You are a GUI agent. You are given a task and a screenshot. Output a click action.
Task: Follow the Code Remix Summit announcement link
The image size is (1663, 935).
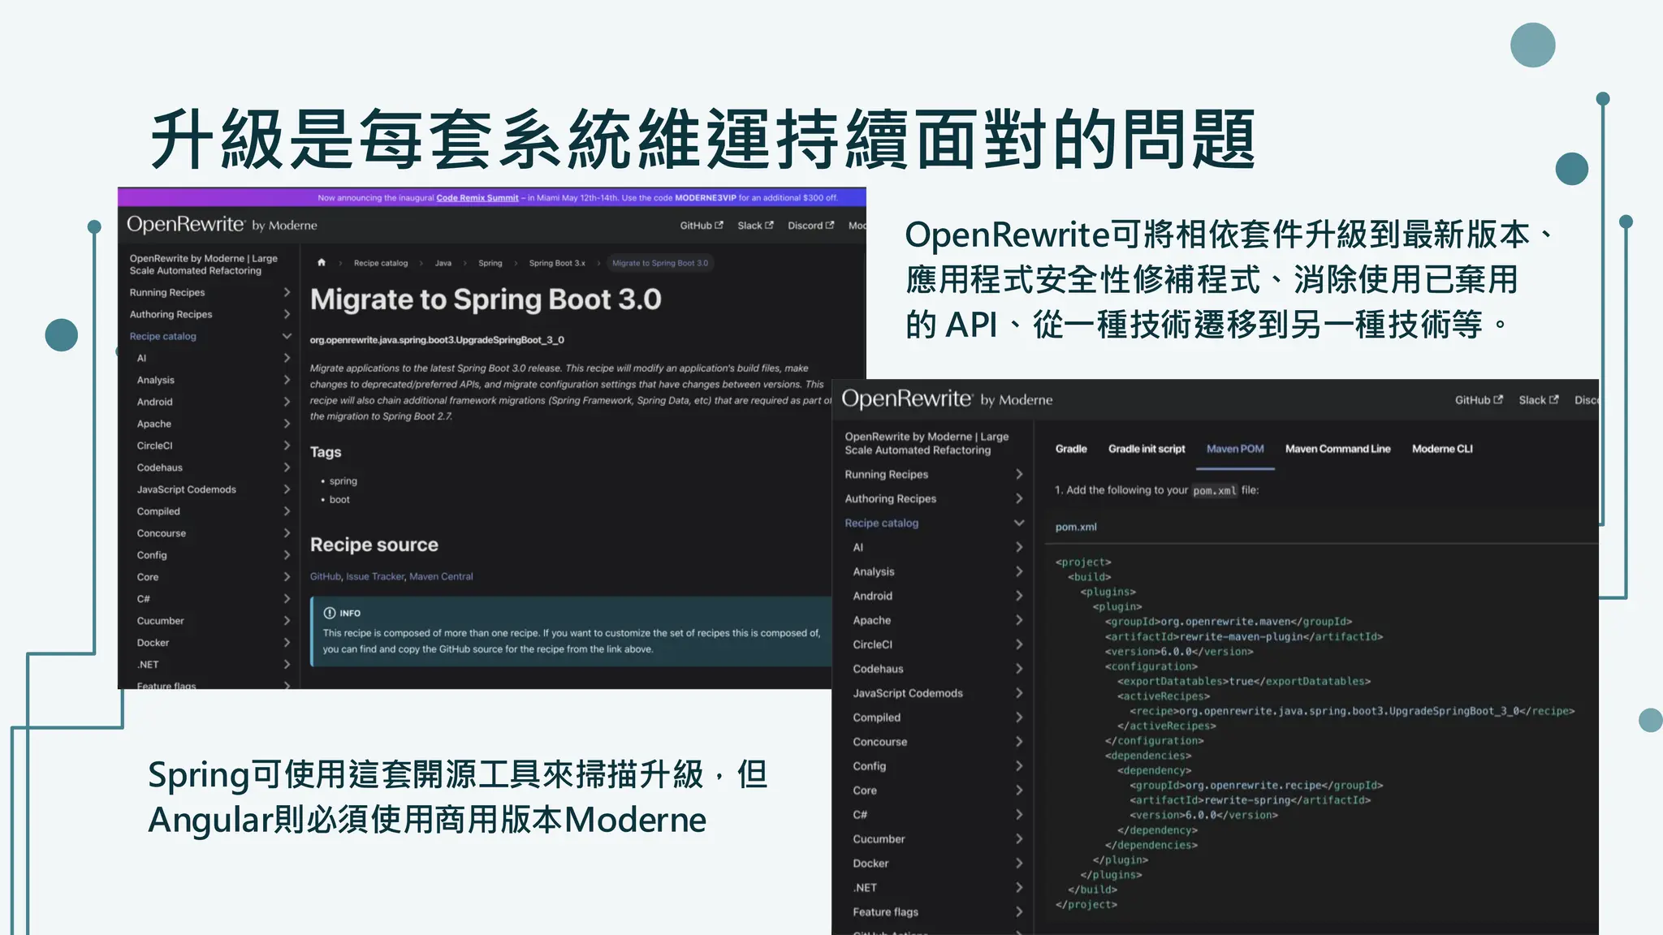(477, 197)
